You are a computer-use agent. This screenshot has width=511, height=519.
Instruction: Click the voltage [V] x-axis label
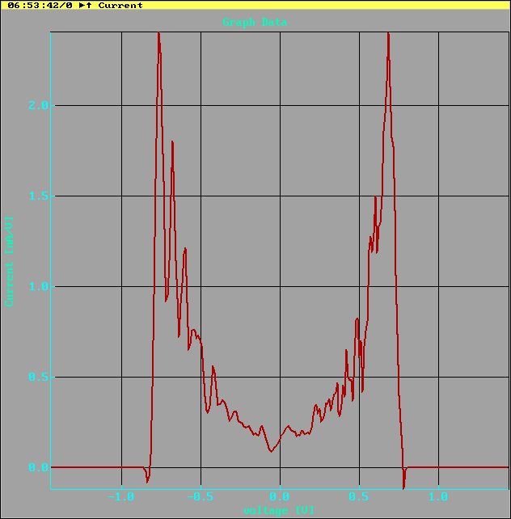click(x=279, y=510)
